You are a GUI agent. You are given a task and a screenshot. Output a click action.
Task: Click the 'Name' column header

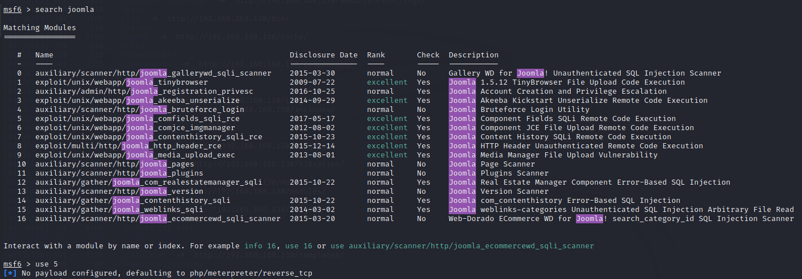[x=44, y=55]
